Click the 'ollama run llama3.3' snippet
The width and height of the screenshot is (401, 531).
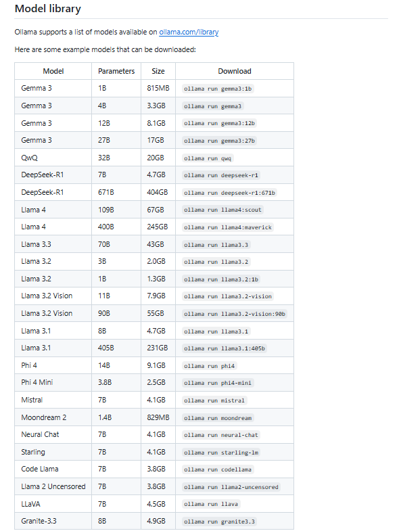[x=216, y=245]
